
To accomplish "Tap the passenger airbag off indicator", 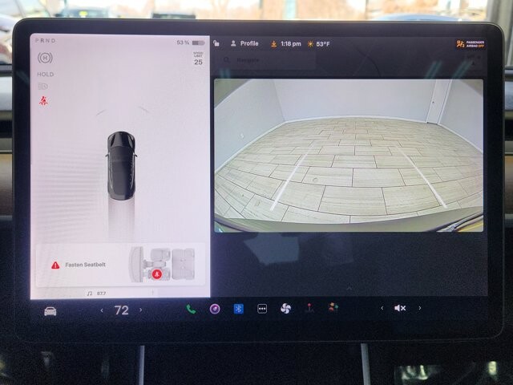I will click(x=471, y=44).
